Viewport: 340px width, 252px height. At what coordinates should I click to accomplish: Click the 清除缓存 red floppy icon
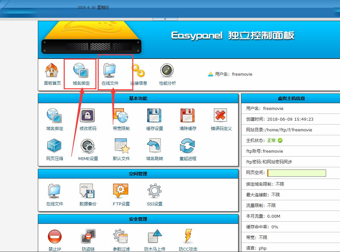coord(188,115)
